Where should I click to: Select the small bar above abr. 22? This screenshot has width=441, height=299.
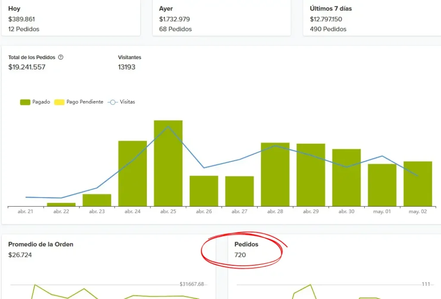[x=61, y=205]
